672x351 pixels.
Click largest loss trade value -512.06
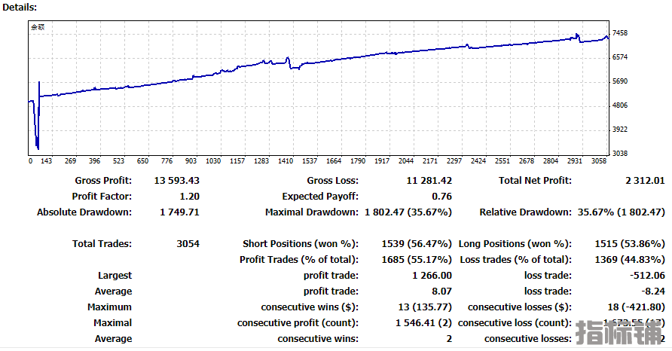click(647, 276)
